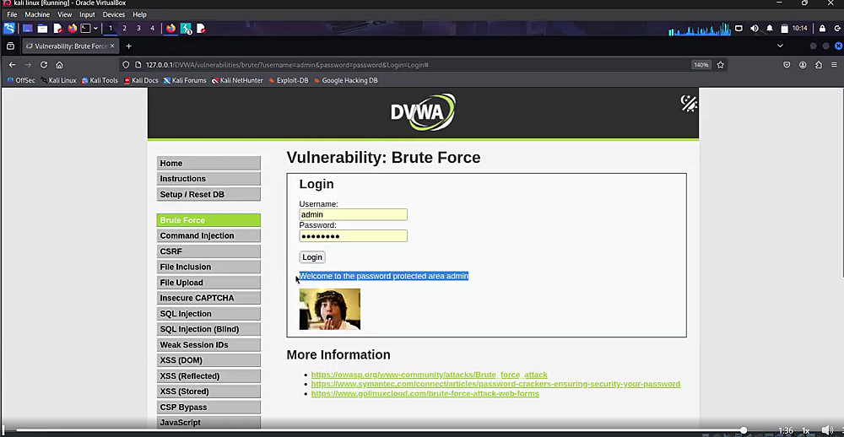Open the extensions puzzle icon

pyautogui.click(x=819, y=65)
